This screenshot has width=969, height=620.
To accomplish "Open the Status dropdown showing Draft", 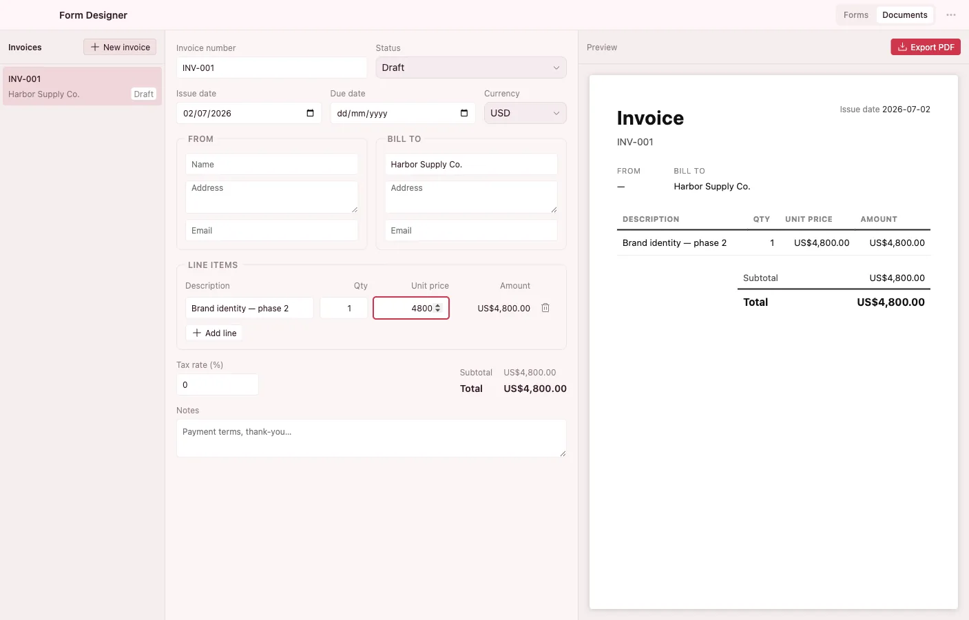I will [471, 68].
